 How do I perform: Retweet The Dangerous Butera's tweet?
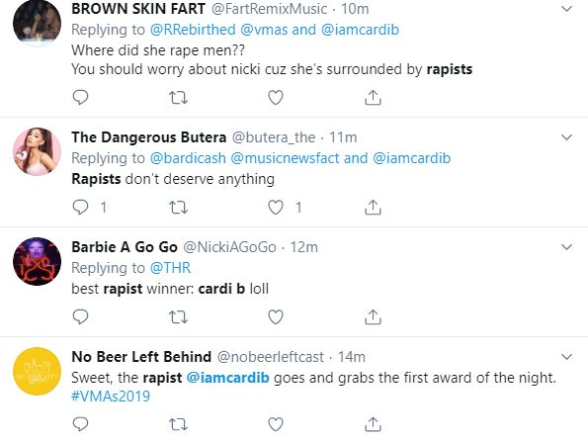[178, 208]
